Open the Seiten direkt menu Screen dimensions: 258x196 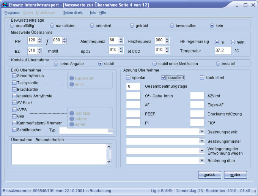click(x=73, y=13)
